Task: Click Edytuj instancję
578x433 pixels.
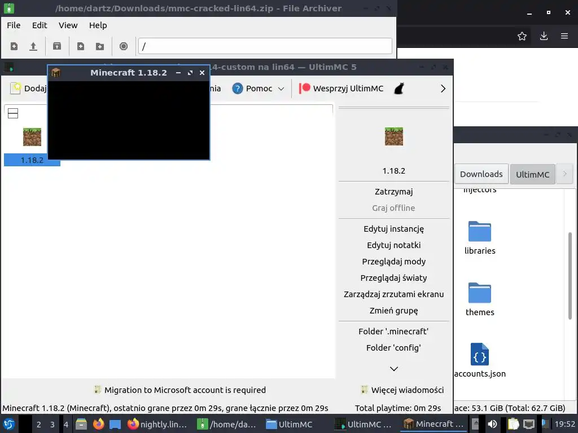Action: (x=393, y=229)
